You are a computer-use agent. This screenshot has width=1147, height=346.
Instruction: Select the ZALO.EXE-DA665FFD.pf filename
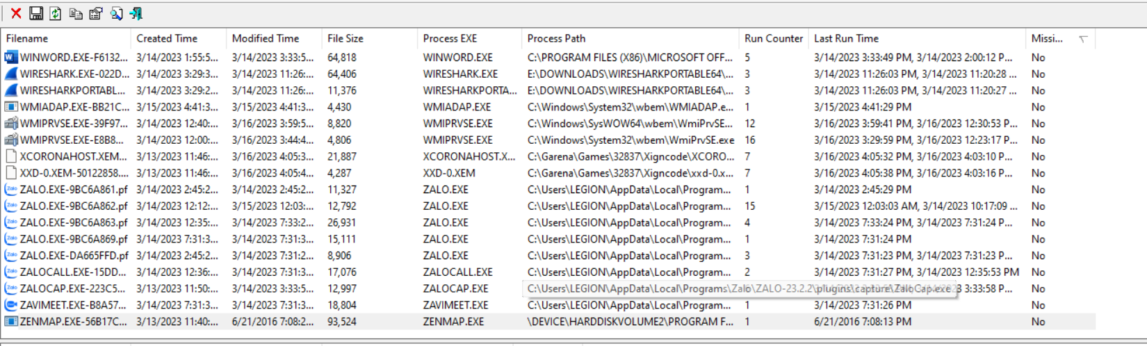coord(74,256)
